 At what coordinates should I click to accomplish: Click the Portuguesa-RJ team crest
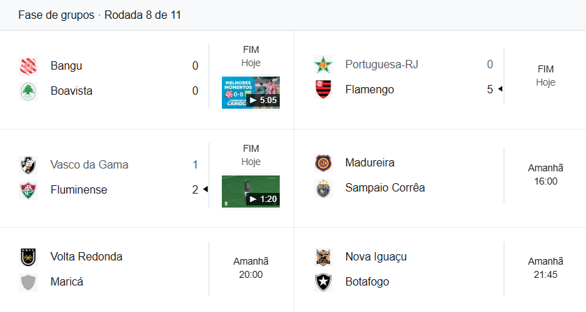pyautogui.click(x=323, y=65)
